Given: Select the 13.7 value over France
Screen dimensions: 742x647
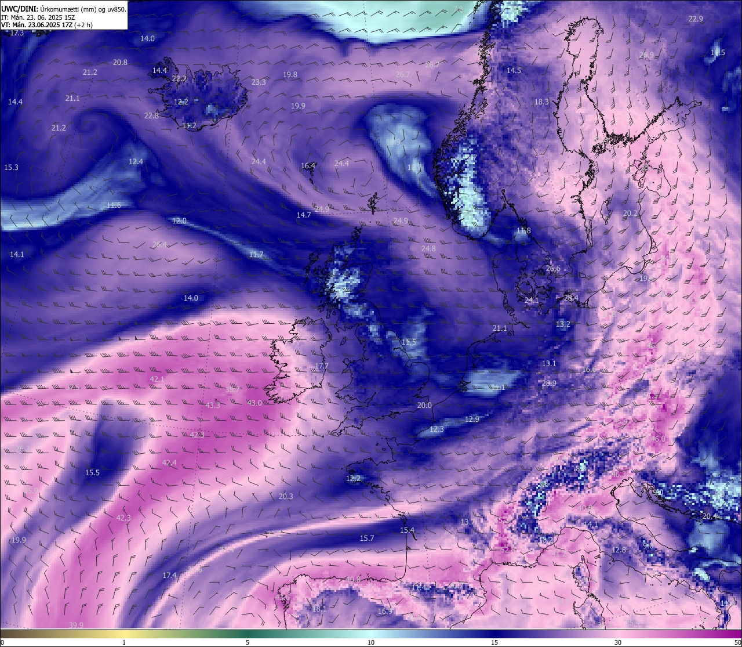Looking at the screenshot, I should pos(468,523).
